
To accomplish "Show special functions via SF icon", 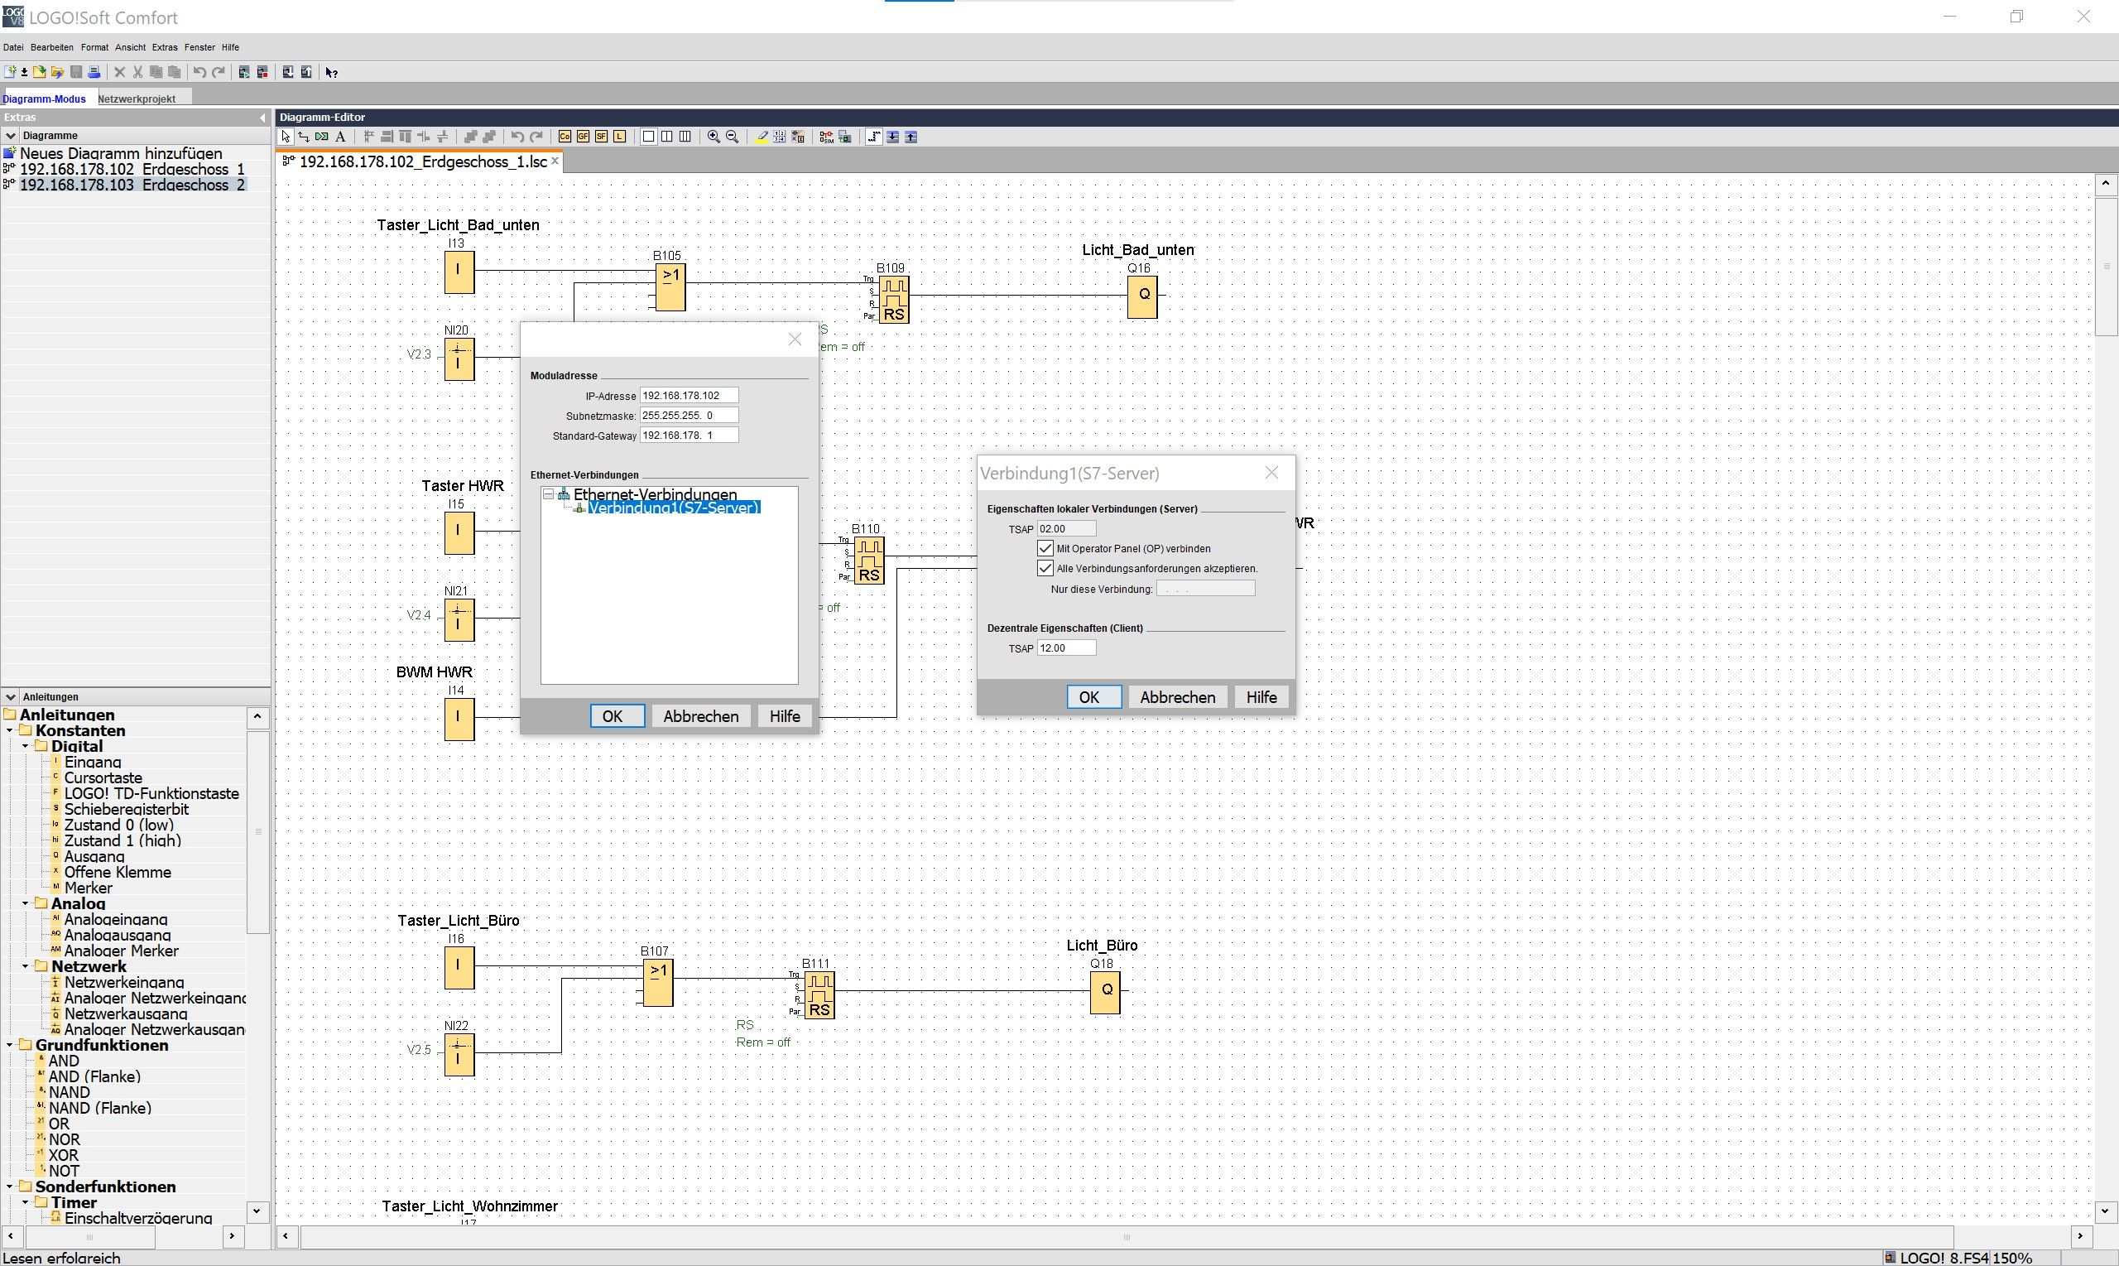I will 601,137.
